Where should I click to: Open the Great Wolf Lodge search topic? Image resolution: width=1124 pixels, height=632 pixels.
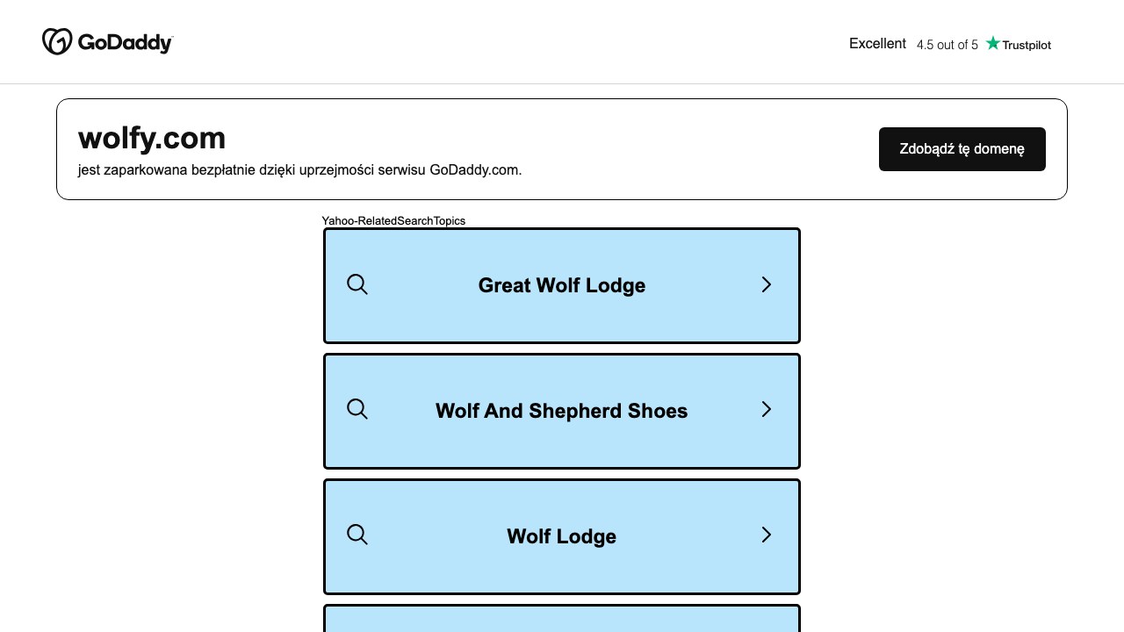[562, 285]
